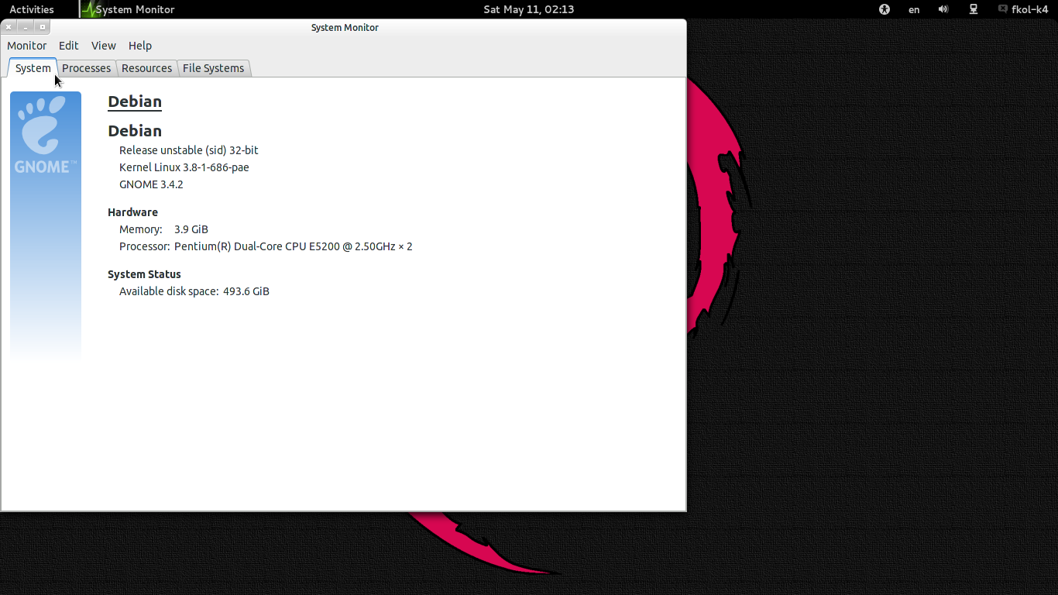The width and height of the screenshot is (1058, 595).
Task: Click the 'Memory:' label
Action: coord(141,229)
